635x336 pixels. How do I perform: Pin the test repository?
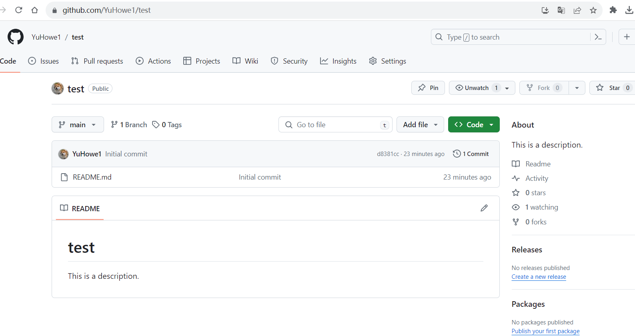click(x=428, y=88)
